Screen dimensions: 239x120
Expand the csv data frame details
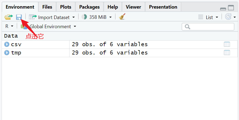pyautogui.click(x=7, y=44)
